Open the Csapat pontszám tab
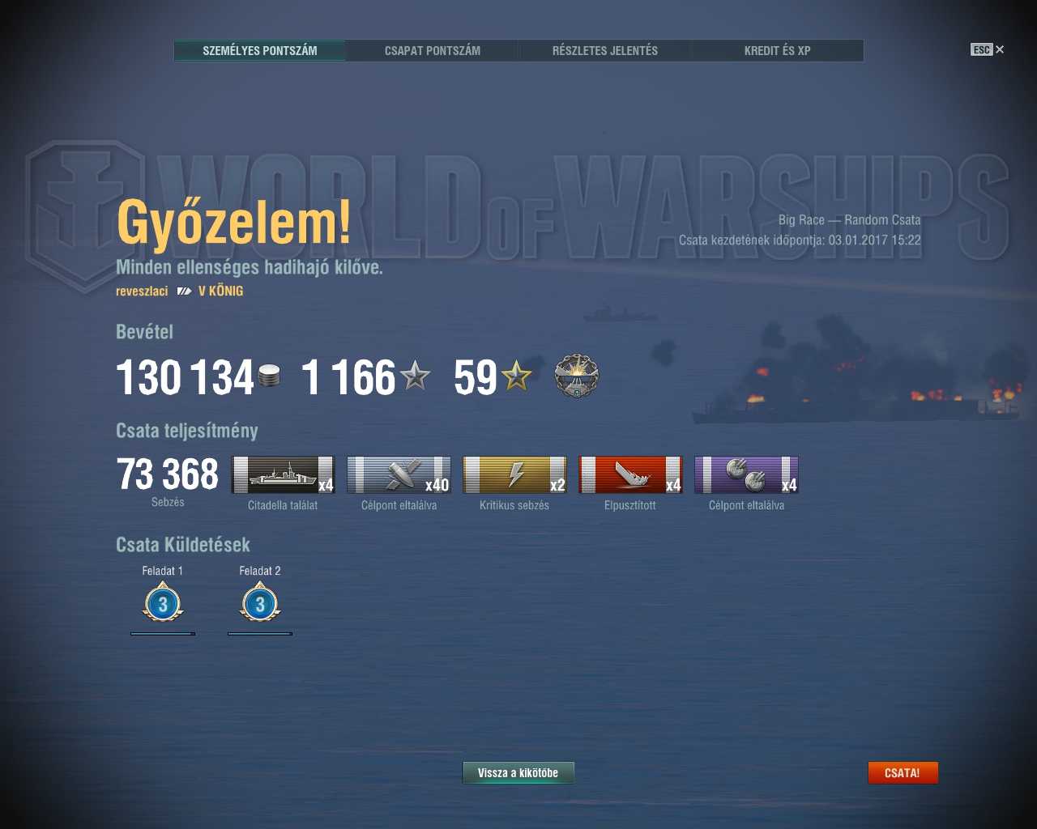1037x829 pixels. coord(433,50)
